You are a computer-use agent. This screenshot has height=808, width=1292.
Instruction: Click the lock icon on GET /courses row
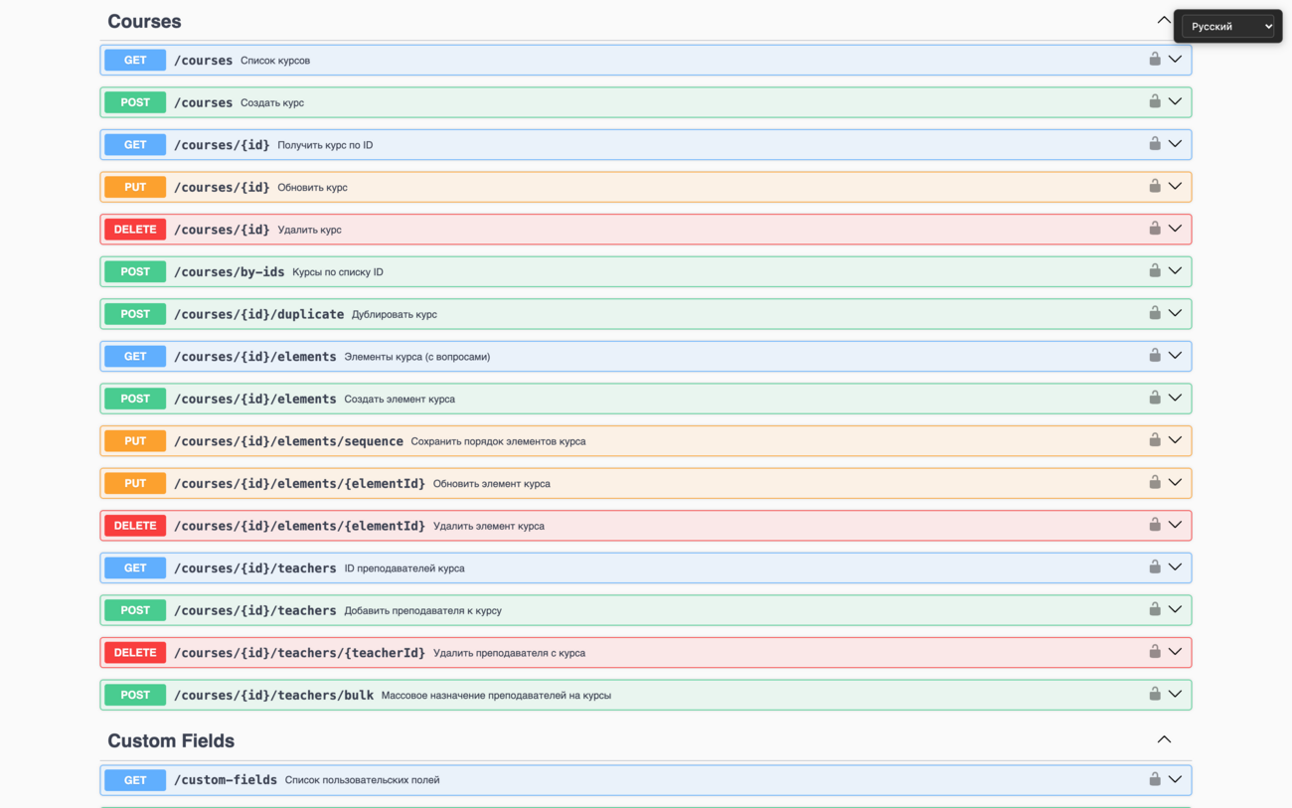click(x=1155, y=60)
